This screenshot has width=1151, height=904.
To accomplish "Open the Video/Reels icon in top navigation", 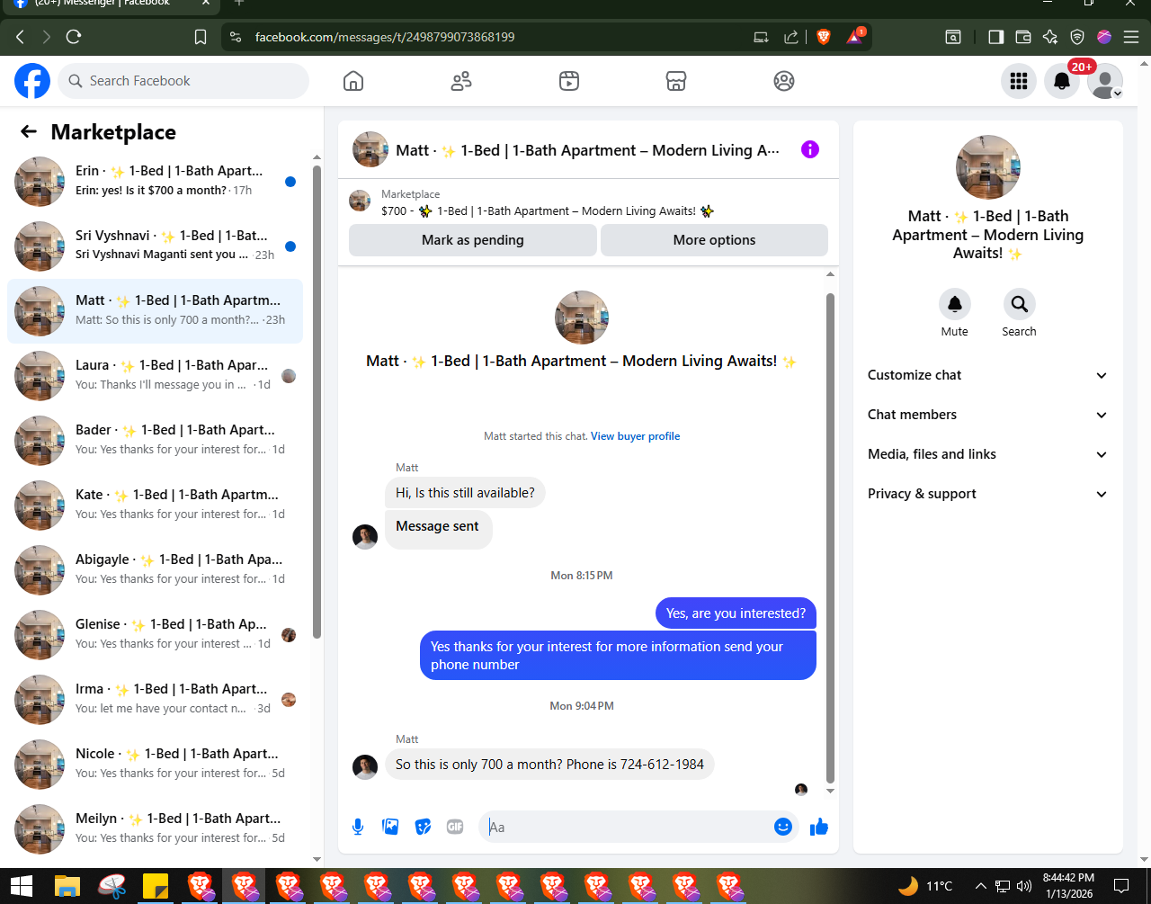I will point(568,81).
